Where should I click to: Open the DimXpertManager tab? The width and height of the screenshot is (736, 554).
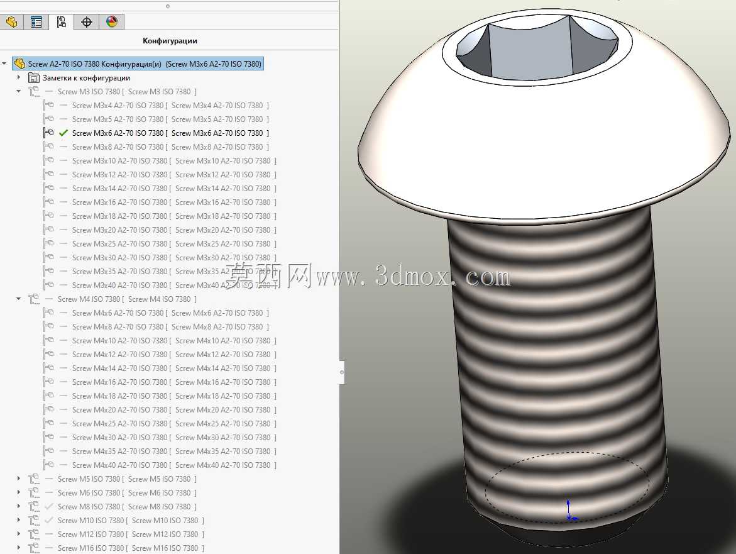tap(86, 22)
